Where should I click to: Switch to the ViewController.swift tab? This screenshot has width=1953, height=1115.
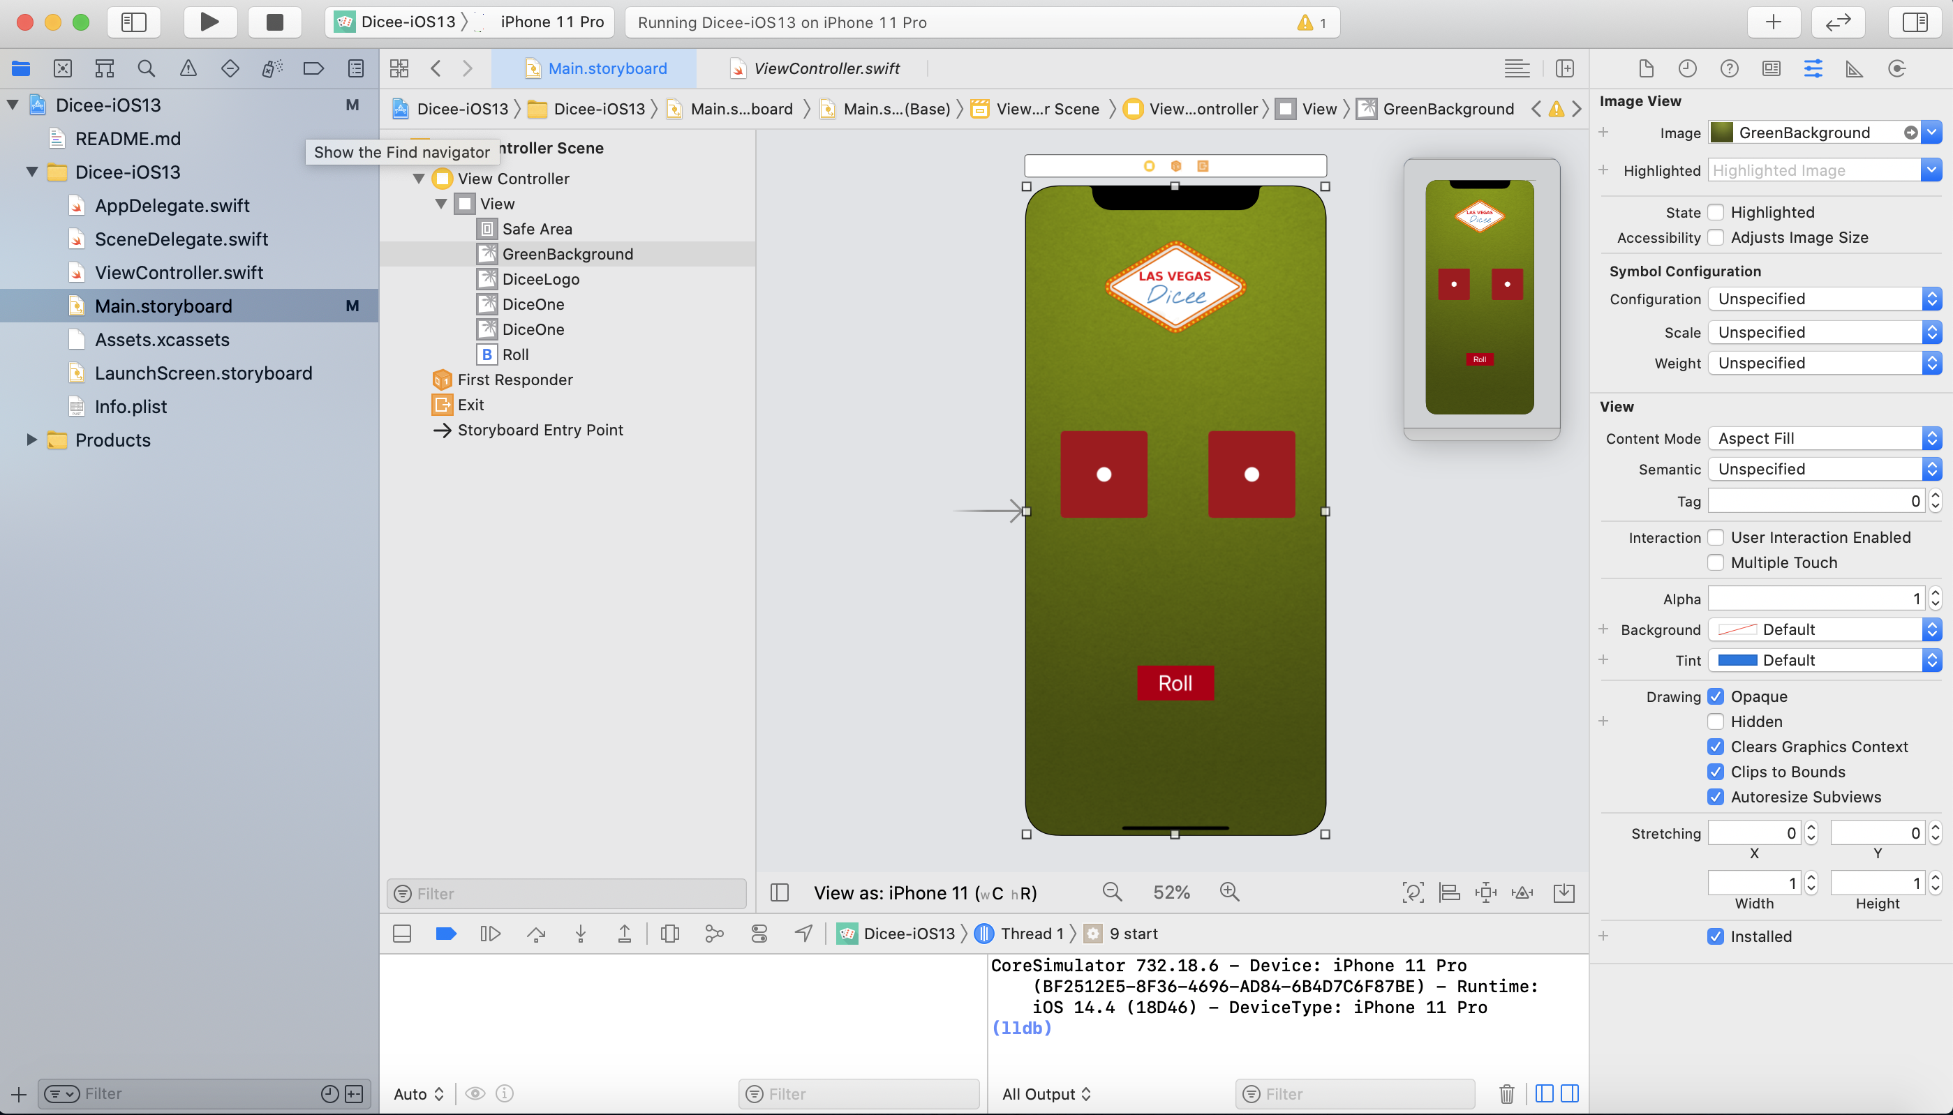click(826, 69)
